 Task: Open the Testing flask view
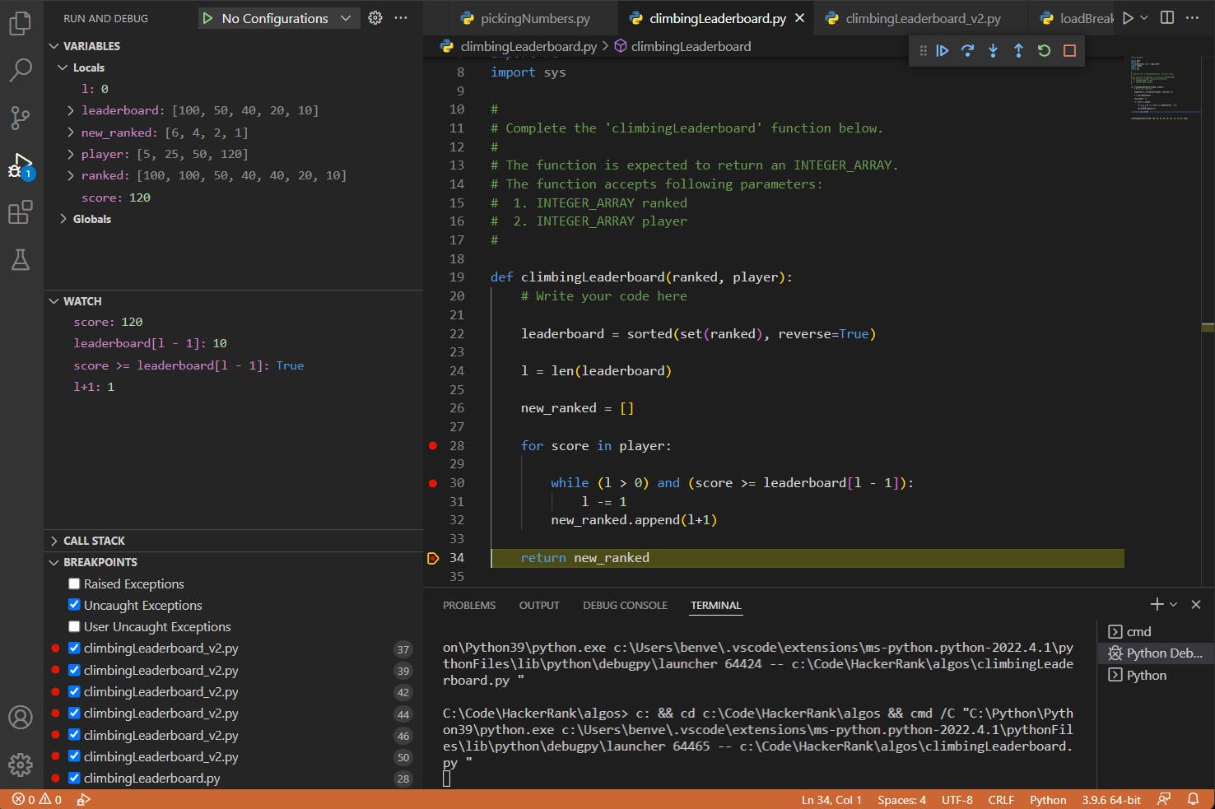click(x=21, y=260)
